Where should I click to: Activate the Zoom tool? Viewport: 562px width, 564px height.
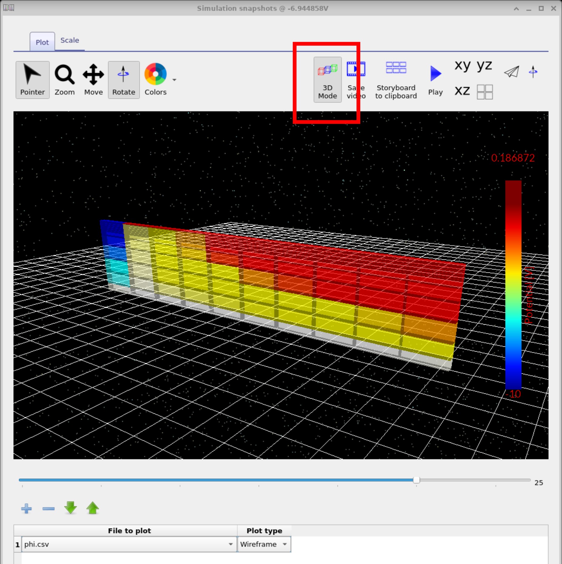pos(64,80)
